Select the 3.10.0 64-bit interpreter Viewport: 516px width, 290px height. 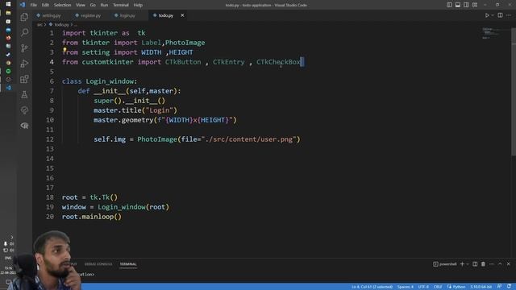pyautogui.click(x=481, y=287)
